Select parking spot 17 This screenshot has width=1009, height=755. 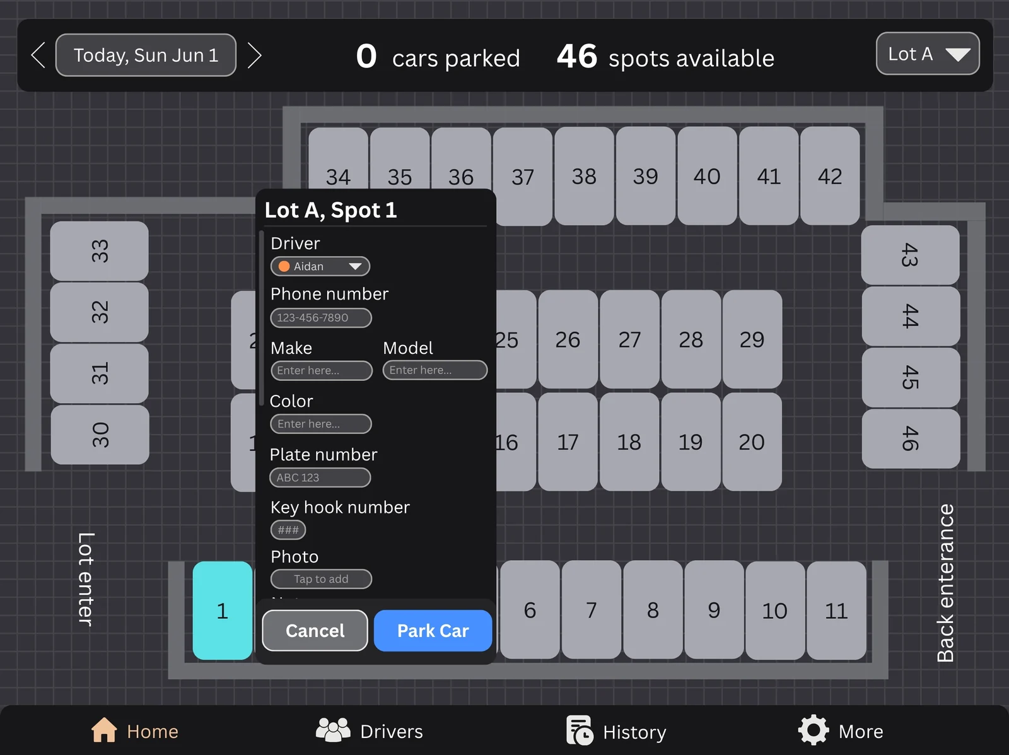click(568, 442)
